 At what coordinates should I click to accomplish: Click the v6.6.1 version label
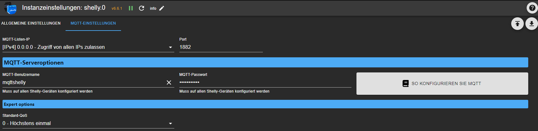117,9
